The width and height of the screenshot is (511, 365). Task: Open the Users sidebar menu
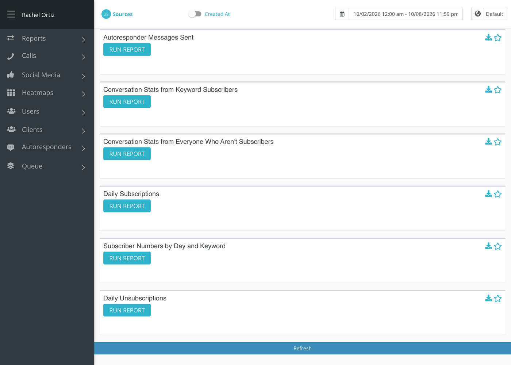[47, 111]
